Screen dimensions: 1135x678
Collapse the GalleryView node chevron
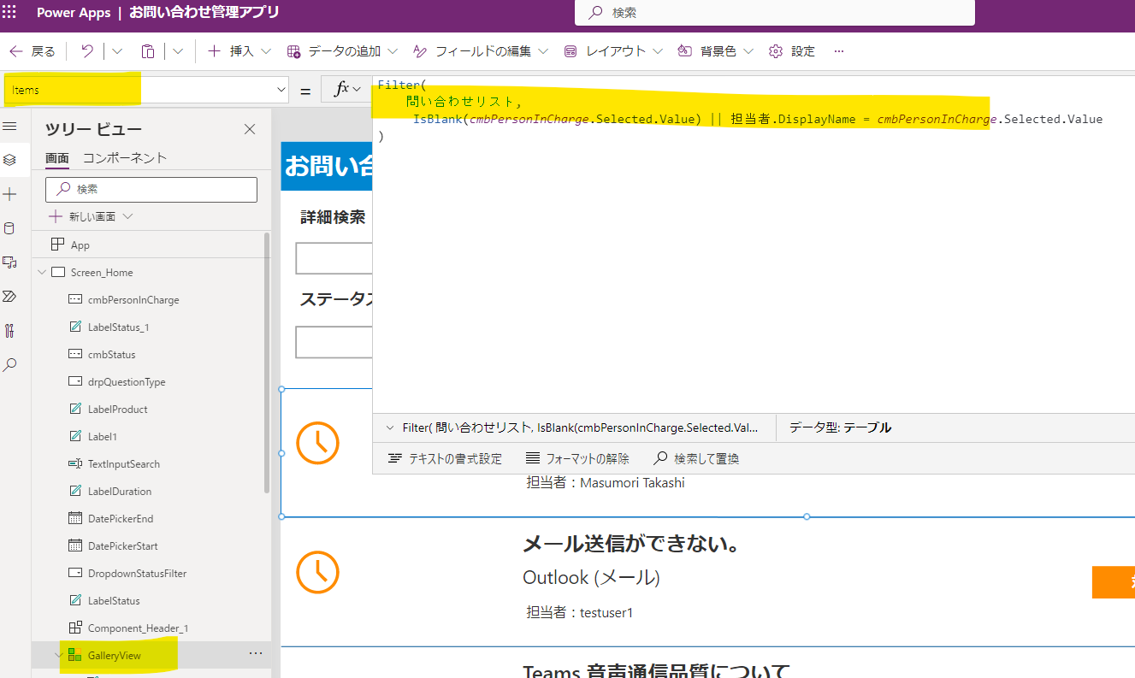tap(58, 656)
